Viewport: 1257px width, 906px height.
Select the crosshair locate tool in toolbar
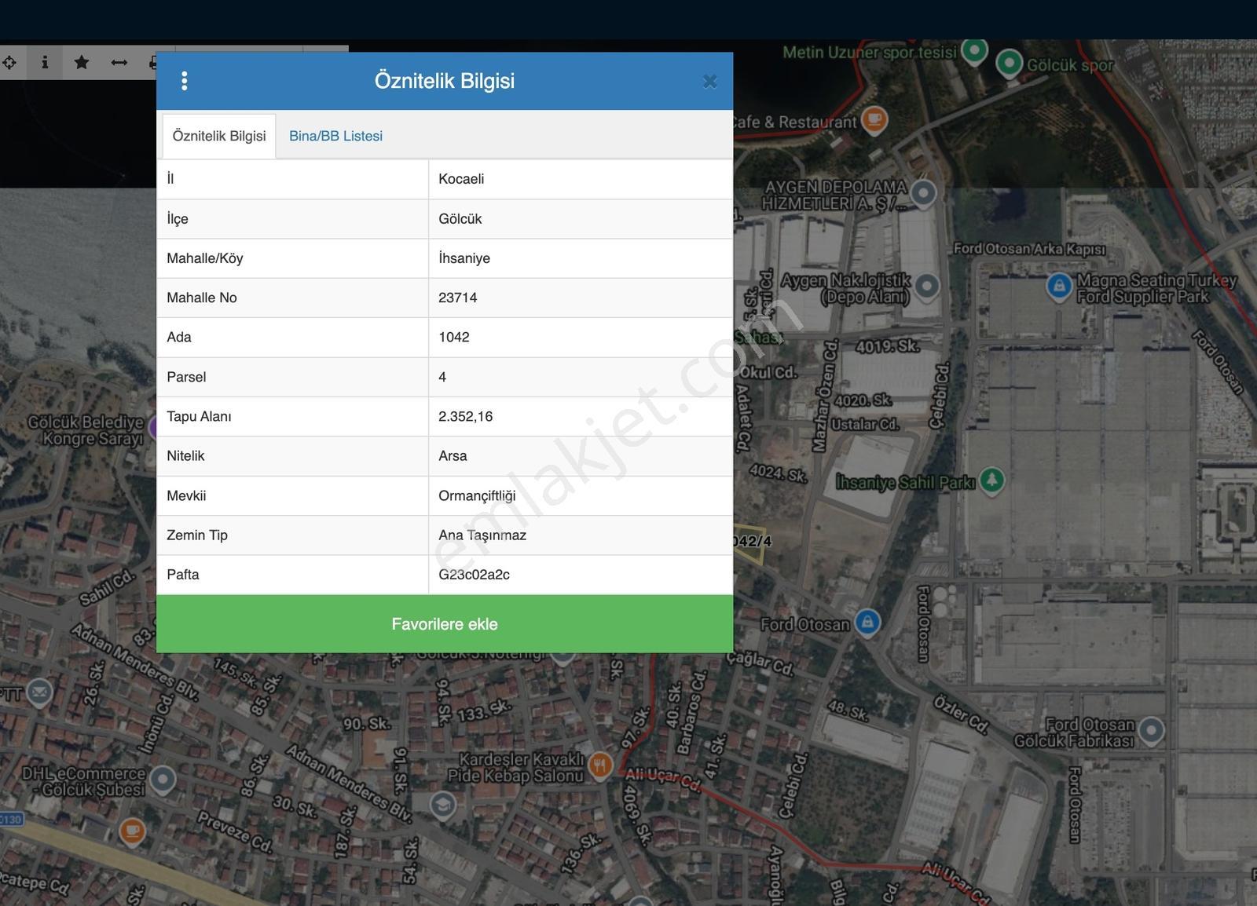[x=9, y=62]
